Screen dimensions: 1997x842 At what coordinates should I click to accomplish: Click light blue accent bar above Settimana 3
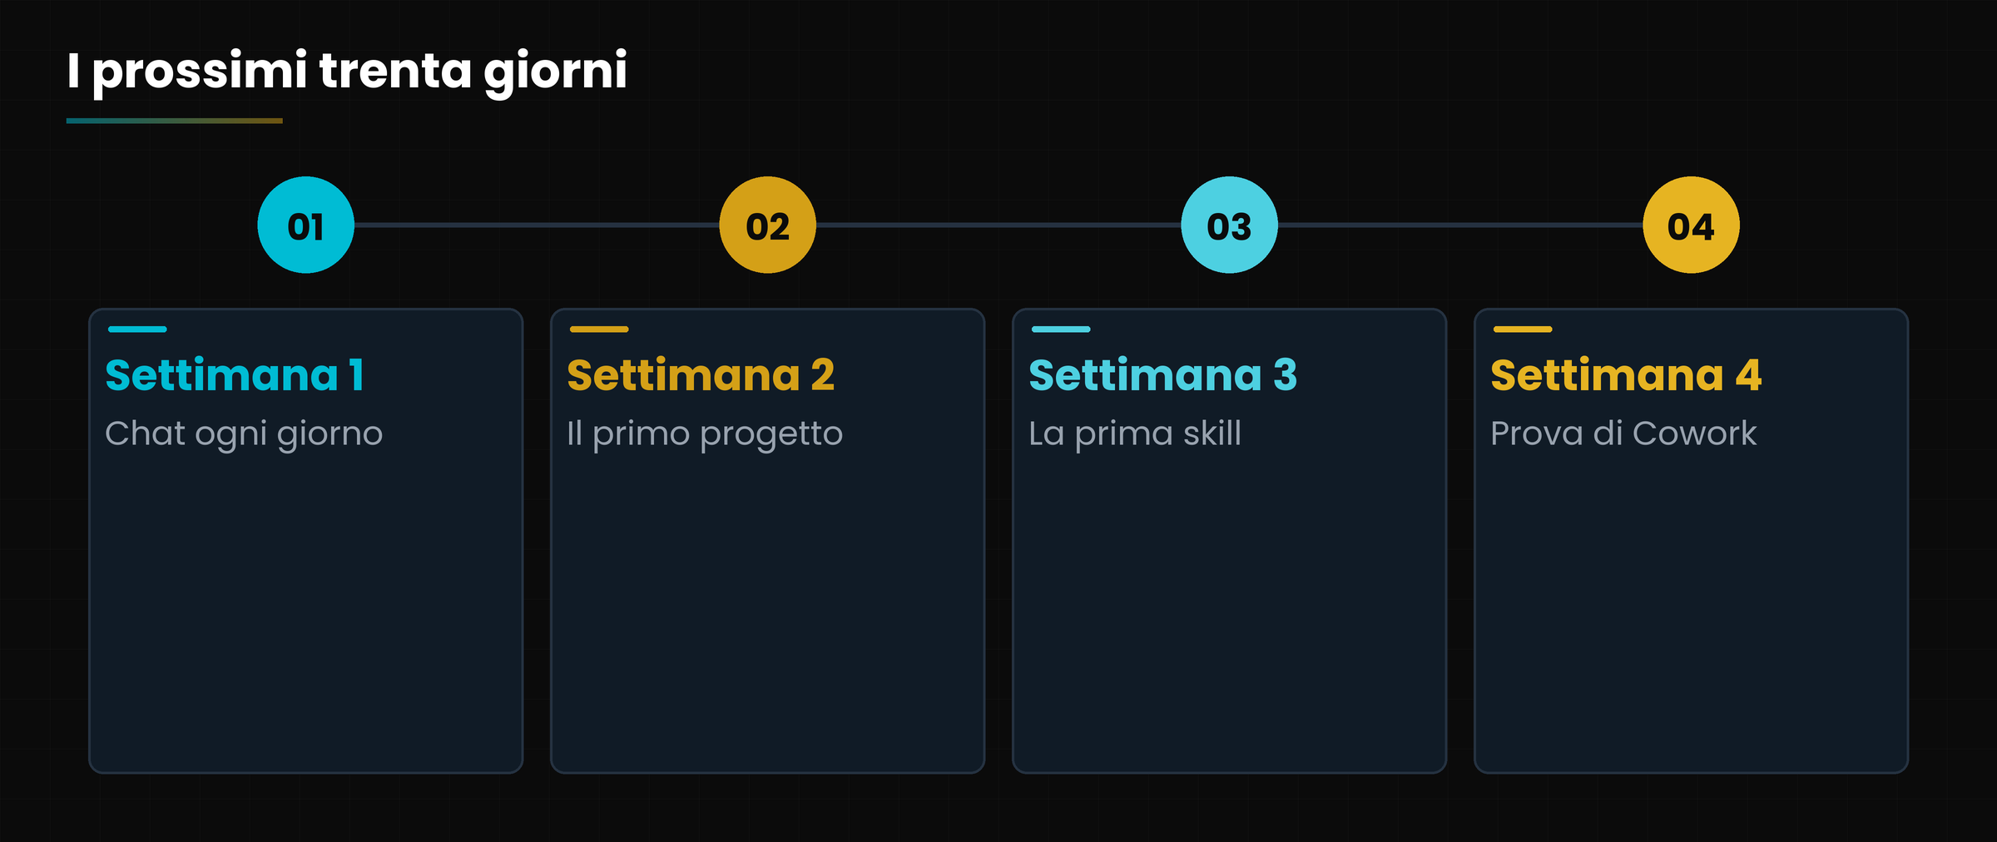(x=1061, y=329)
